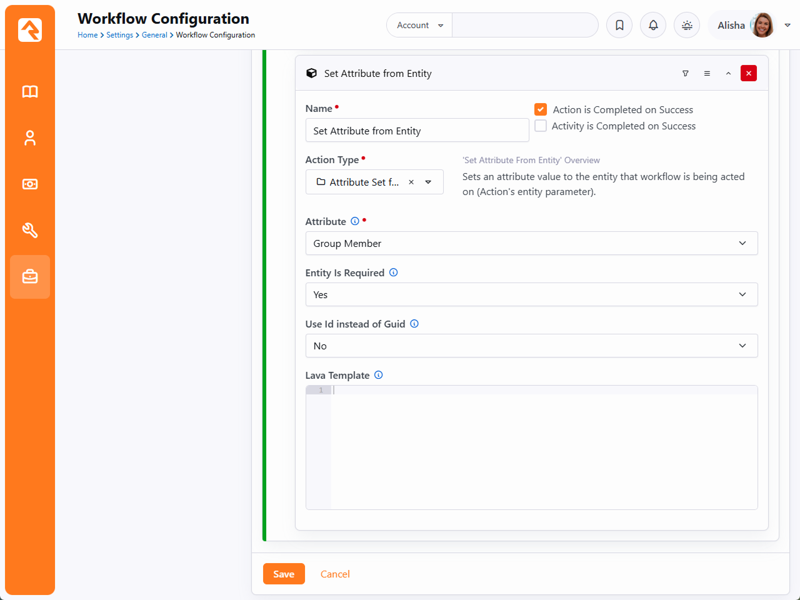Open the briefcase admin icon in the sidebar
Viewport: 800px width, 600px height.
coord(30,277)
